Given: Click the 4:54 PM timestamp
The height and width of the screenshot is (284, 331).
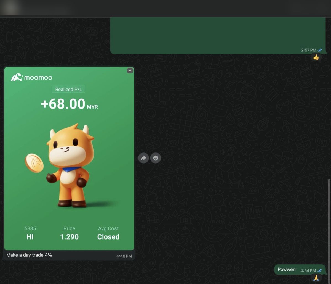Looking at the screenshot, I should click(308, 270).
